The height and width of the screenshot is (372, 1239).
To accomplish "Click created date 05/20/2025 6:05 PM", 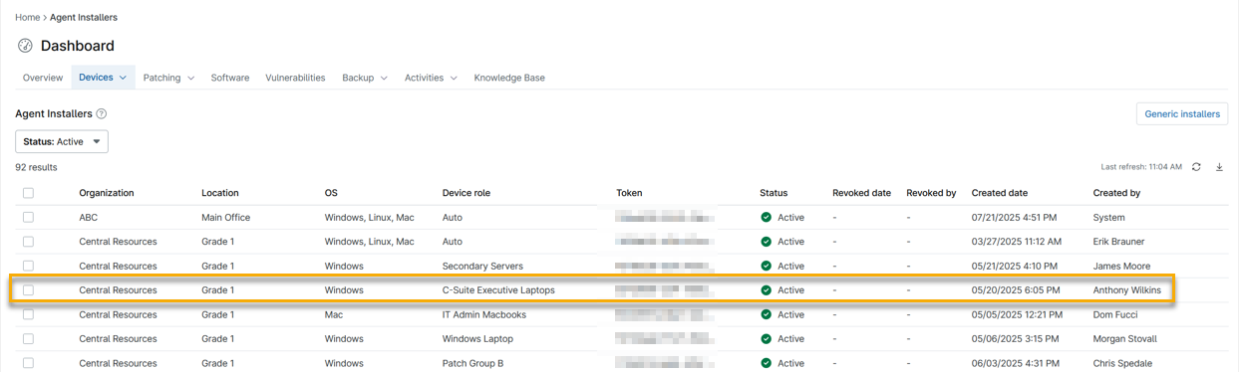I will coord(1016,290).
